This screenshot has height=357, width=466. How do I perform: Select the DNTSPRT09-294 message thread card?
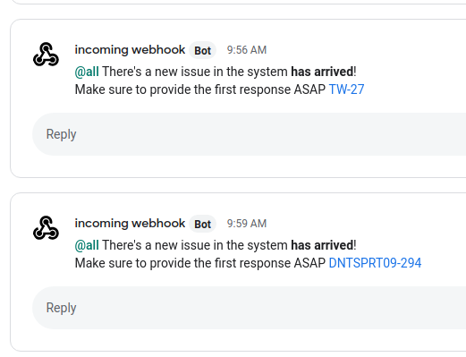[x=238, y=272]
